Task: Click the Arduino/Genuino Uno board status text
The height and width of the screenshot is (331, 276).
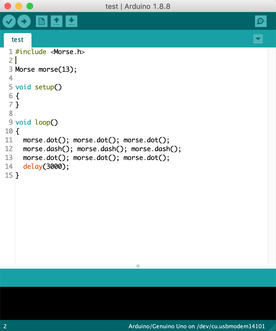Action: click(x=197, y=327)
